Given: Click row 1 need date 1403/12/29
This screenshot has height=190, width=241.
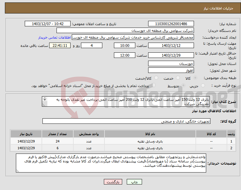Looking at the screenshot, I should [26, 141].
